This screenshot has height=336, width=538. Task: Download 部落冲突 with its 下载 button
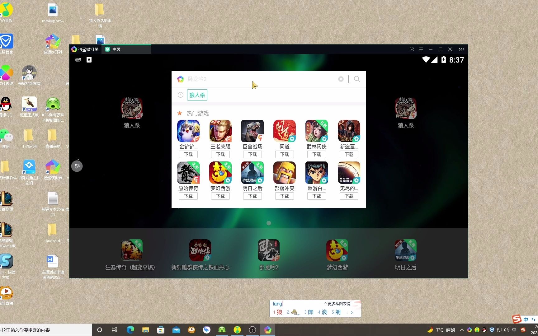point(285,196)
